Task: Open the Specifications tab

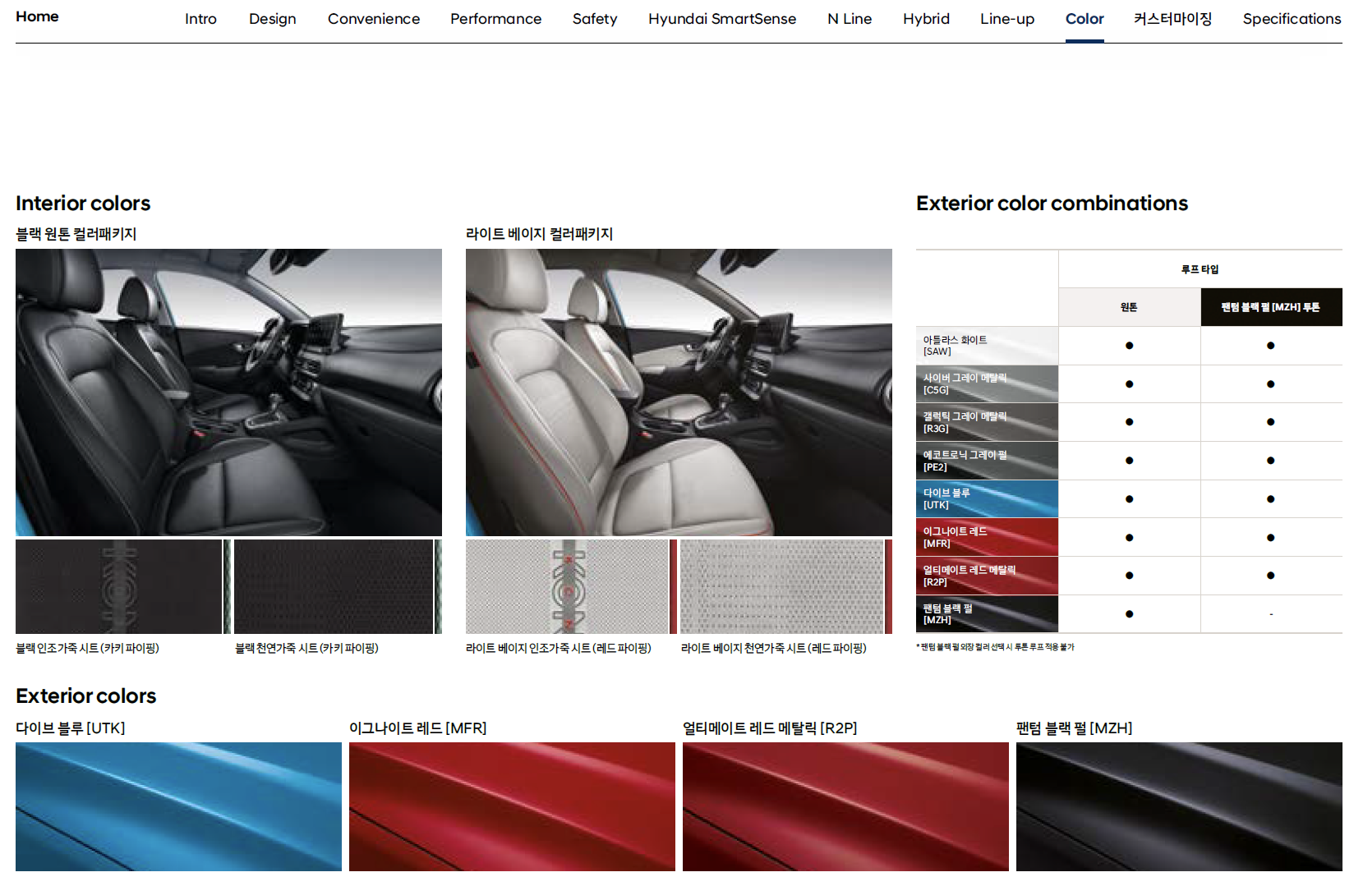Action: coord(1292,19)
